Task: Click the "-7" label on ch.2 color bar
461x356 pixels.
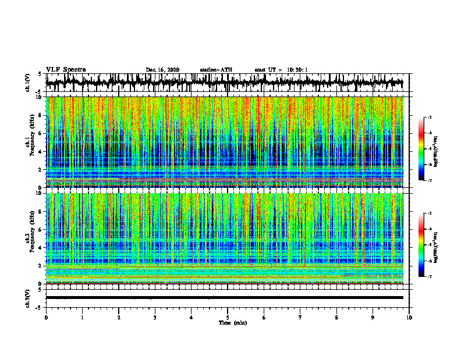Action: 430,277
